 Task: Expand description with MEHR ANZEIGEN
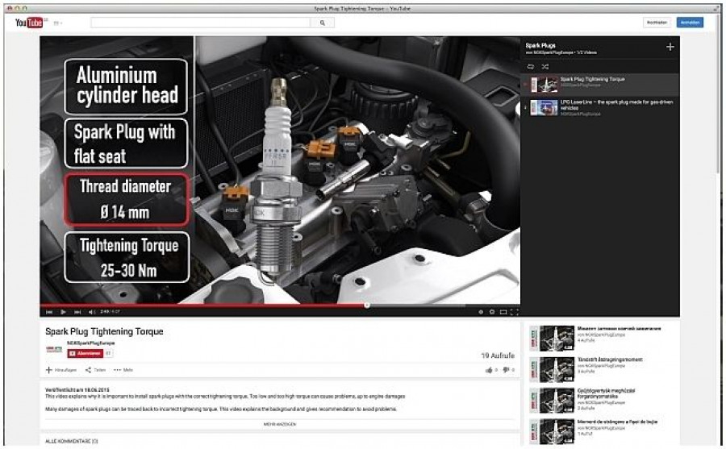point(280,424)
